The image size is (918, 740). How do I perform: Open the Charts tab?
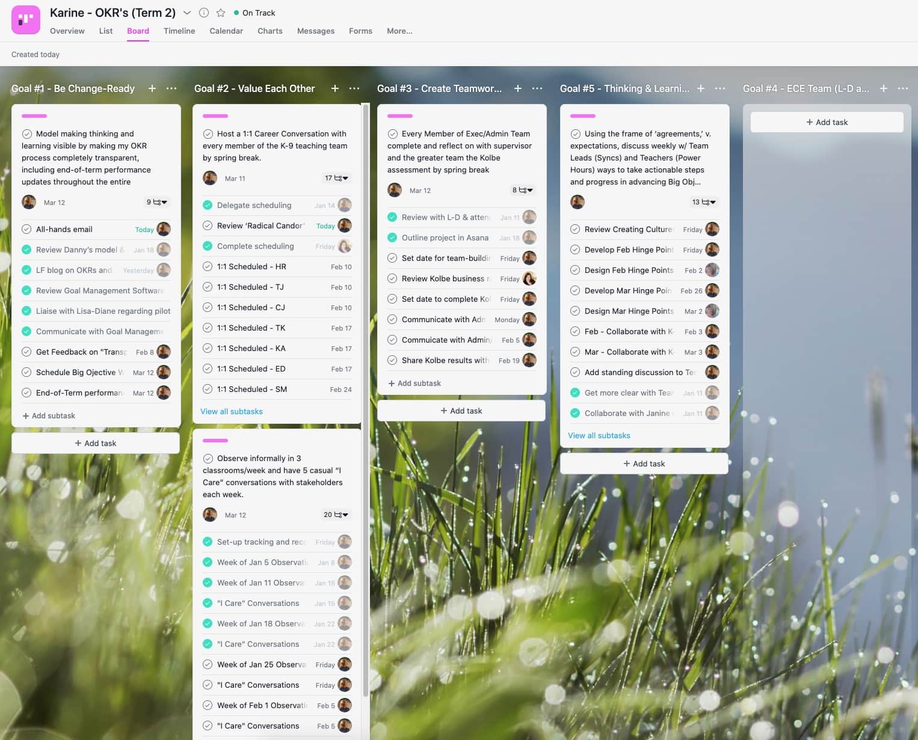[270, 31]
